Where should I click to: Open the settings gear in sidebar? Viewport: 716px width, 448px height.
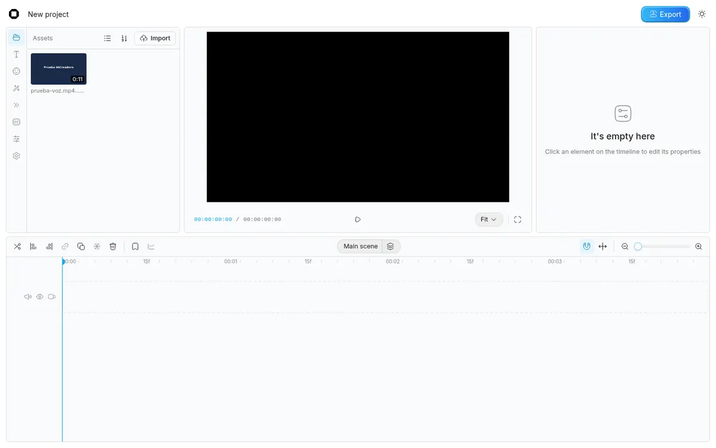(x=17, y=156)
